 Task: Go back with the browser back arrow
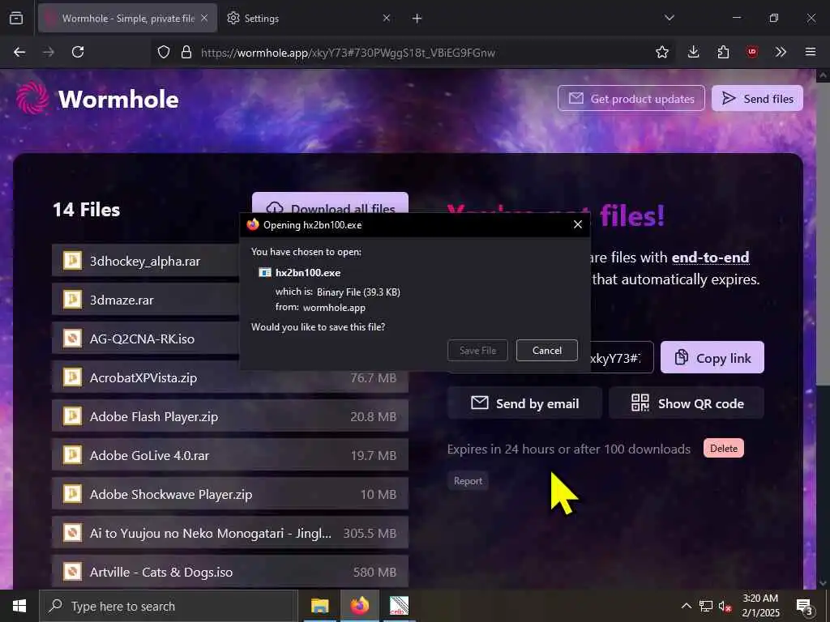19,52
